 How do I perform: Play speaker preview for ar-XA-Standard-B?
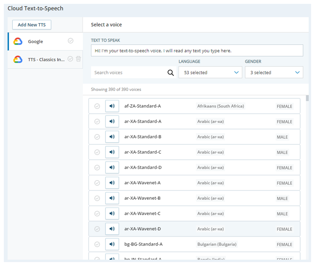click(112, 137)
